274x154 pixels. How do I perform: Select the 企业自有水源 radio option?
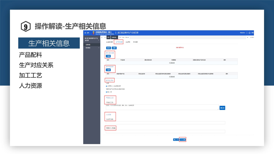point(113,86)
